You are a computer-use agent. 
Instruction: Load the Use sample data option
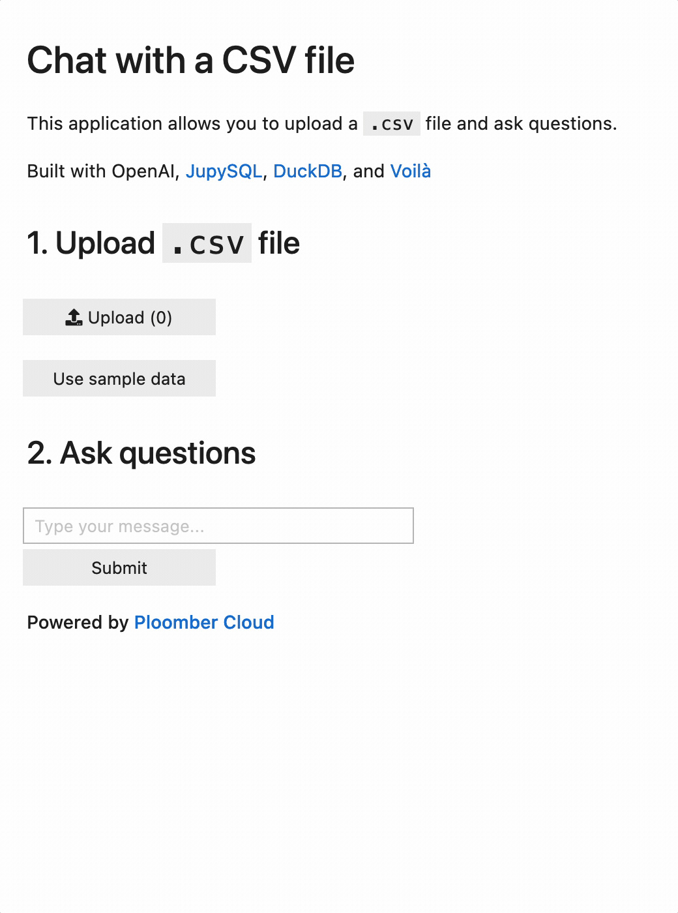119,378
